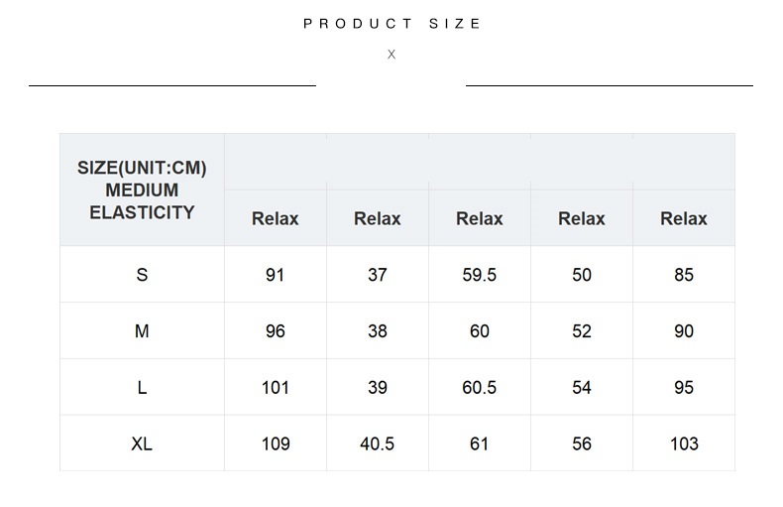The width and height of the screenshot is (783, 507).
Task: Click the PRODUCT SIZE heading
Action: (x=392, y=24)
